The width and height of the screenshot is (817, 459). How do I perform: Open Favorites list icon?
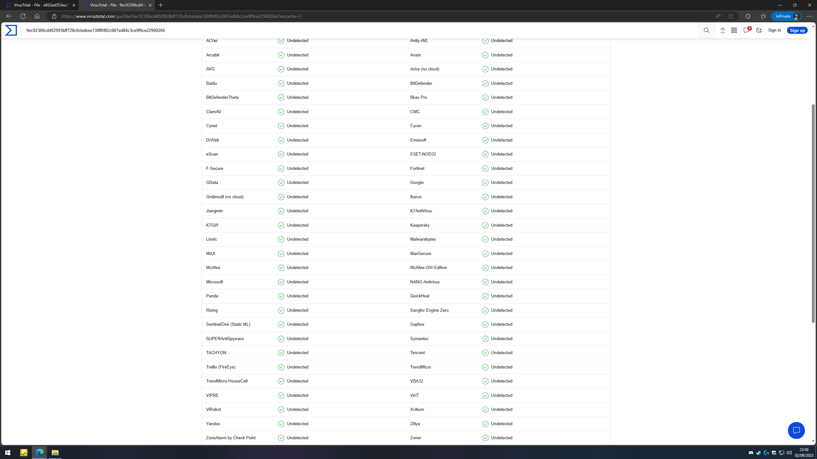(763, 16)
